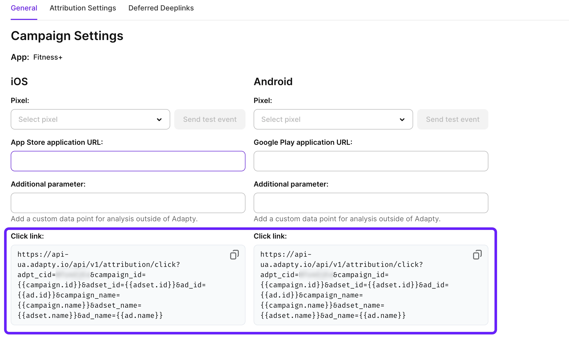Click the iOS pixel dropdown chevron

click(159, 120)
